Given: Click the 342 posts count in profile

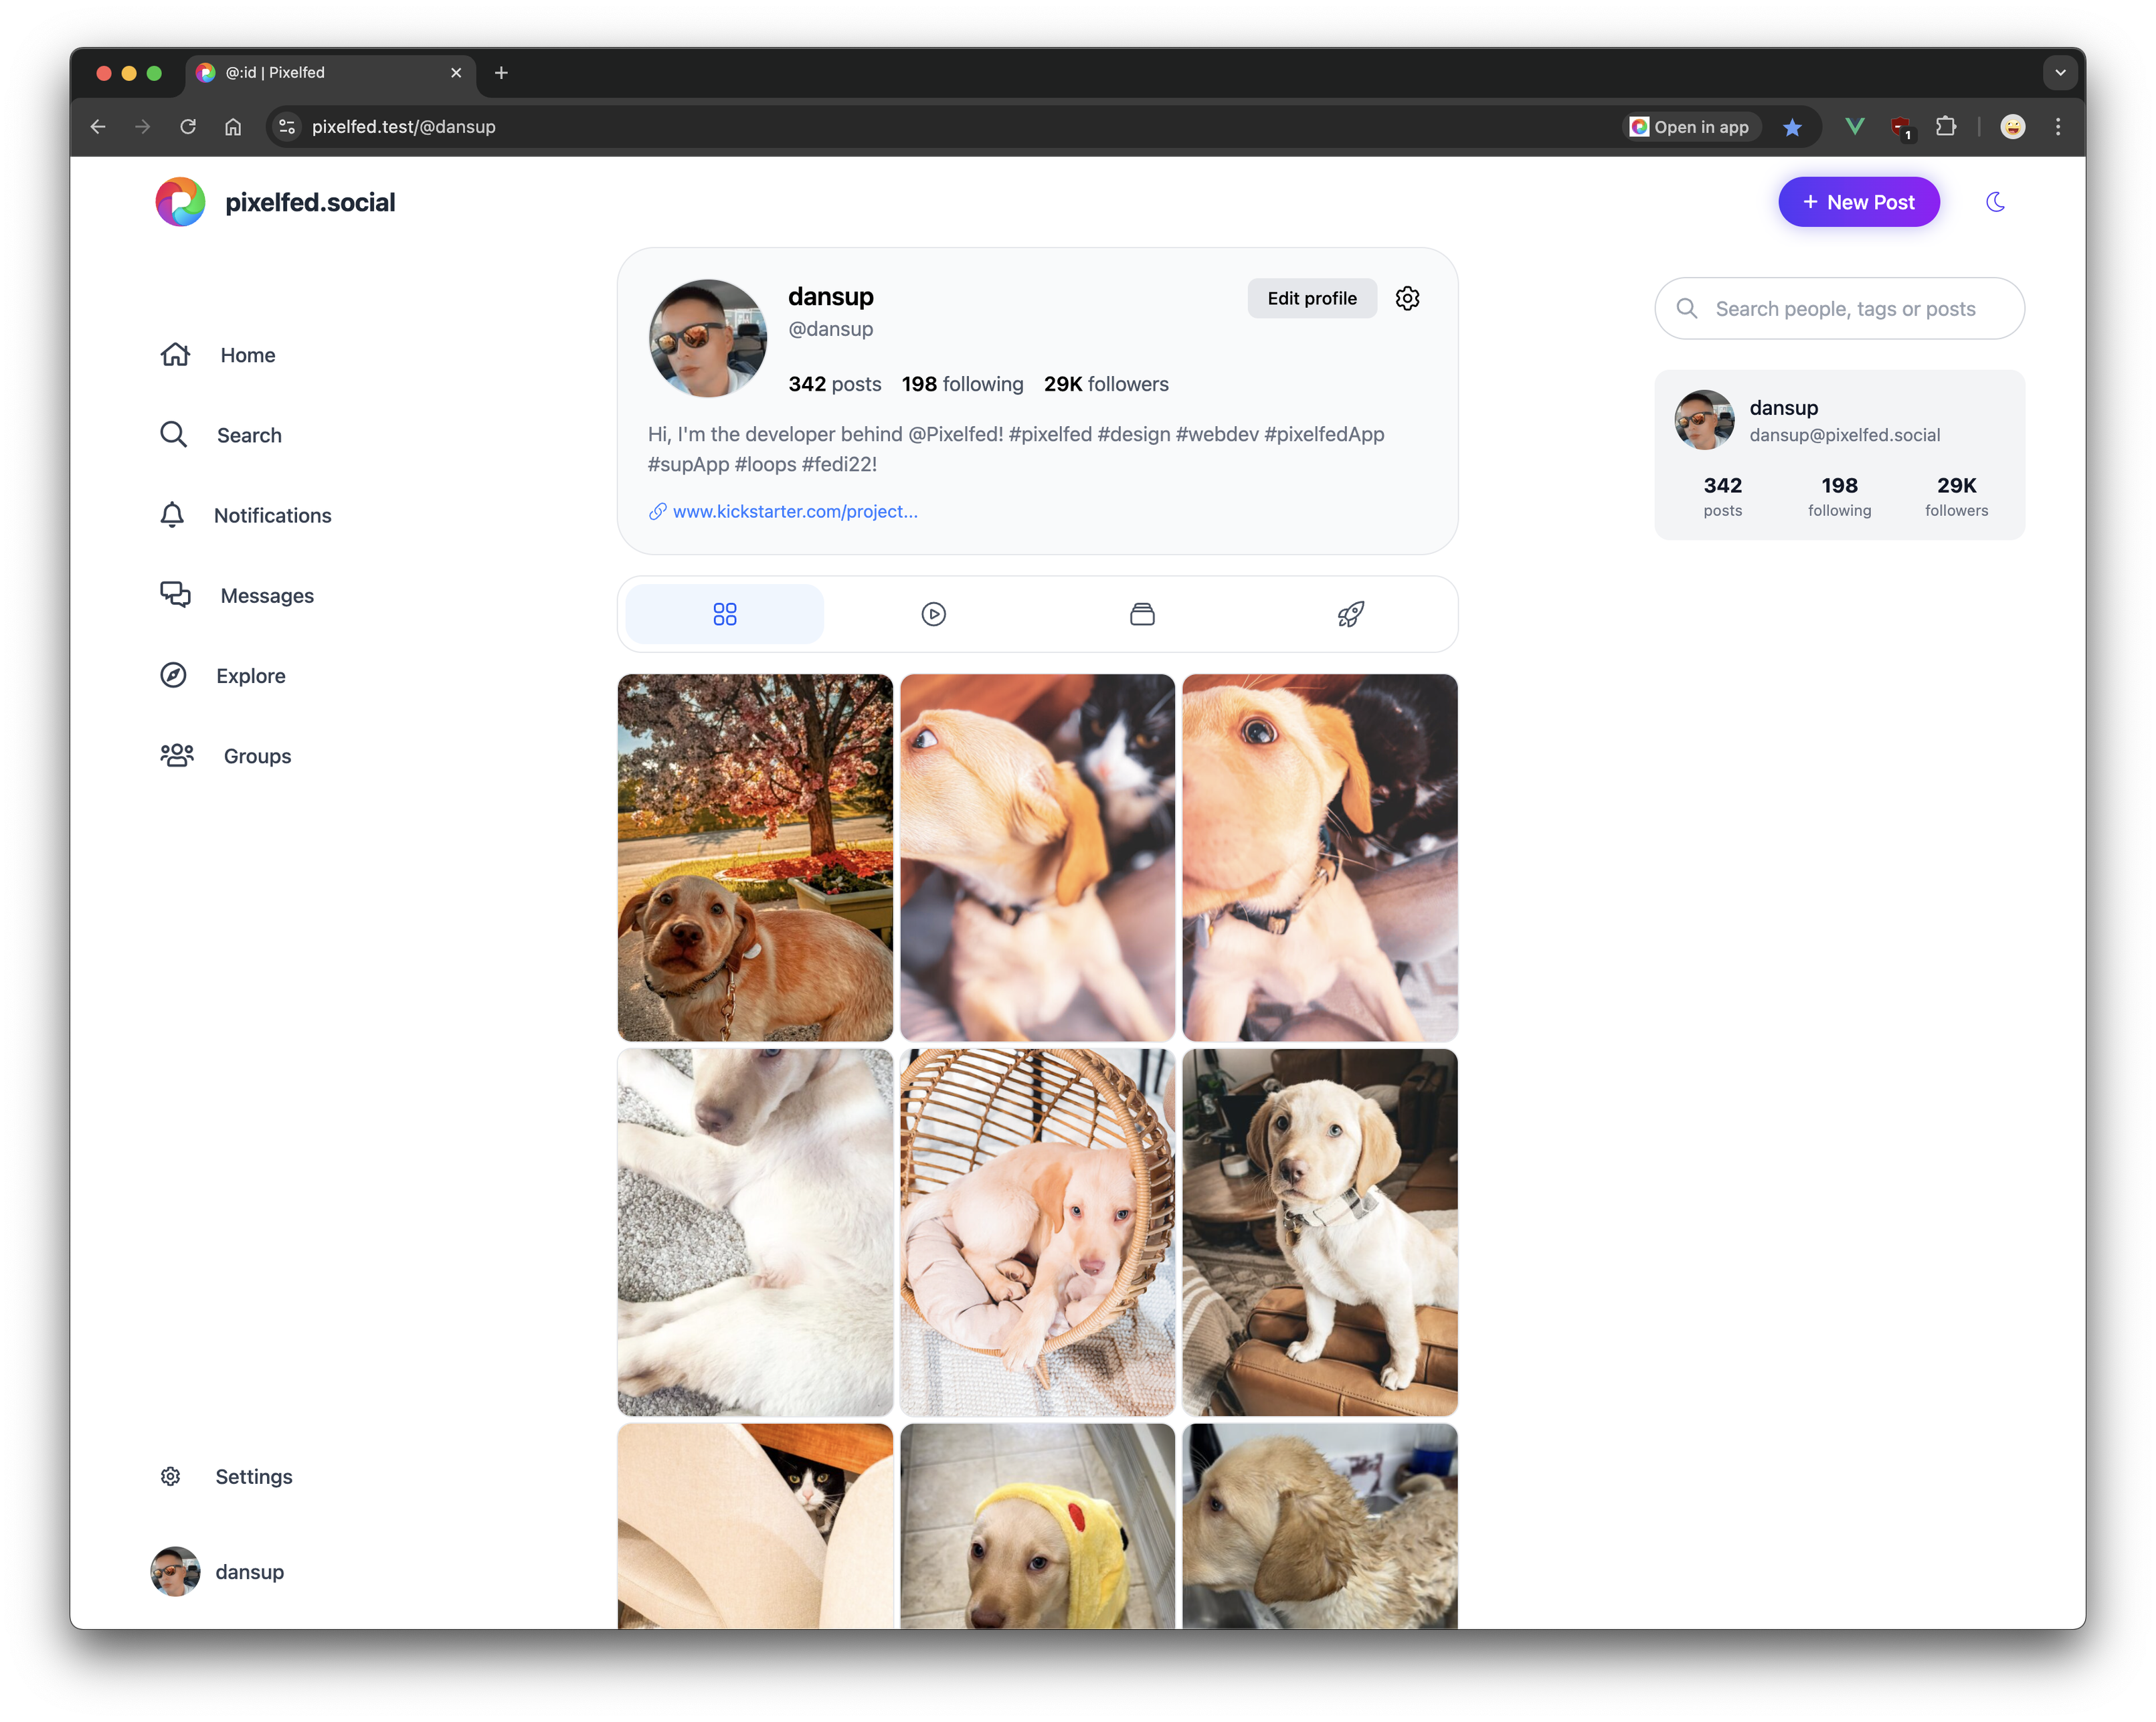Looking at the screenshot, I should click(834, 384).
